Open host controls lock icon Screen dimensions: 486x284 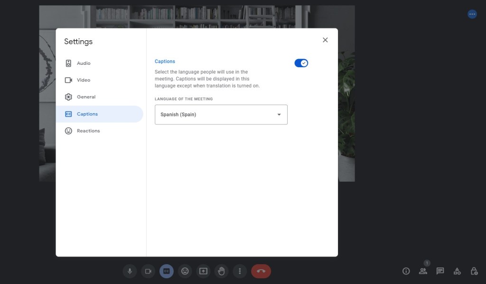pos(474,271)
